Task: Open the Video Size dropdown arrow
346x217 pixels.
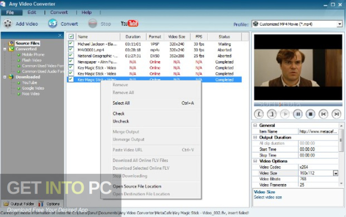Action: click(335, 173)
